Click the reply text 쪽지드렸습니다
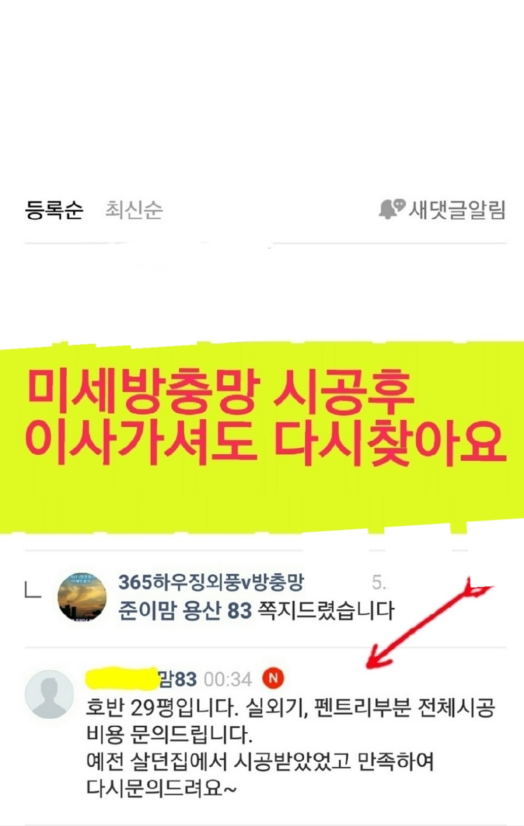The height and width of the screenshot is (826, 524). coord(326,611)
